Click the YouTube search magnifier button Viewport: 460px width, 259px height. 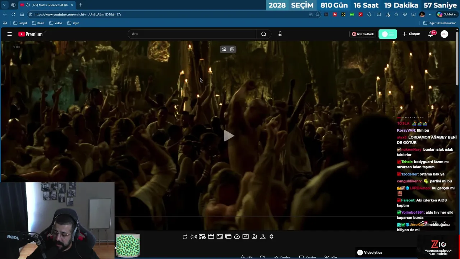tap(264, 34)
